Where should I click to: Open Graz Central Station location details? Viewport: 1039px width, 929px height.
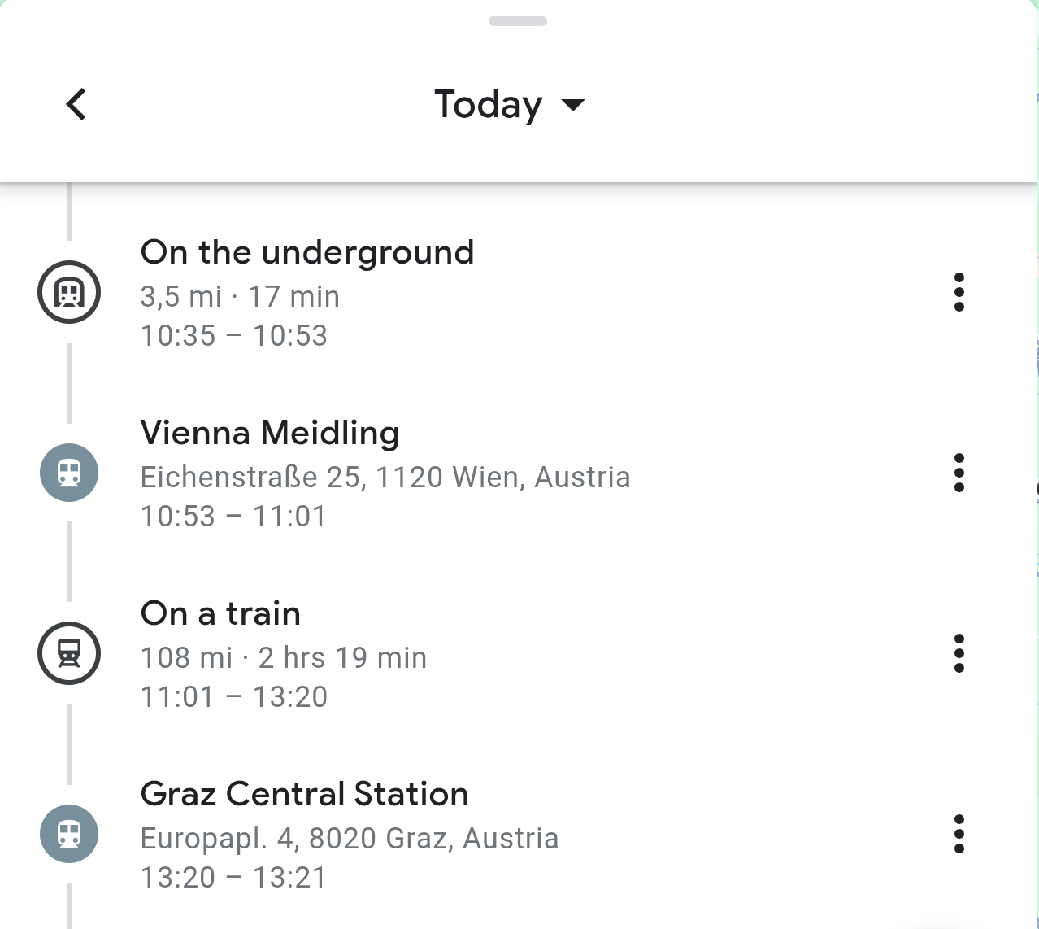[x=305, y=794]
